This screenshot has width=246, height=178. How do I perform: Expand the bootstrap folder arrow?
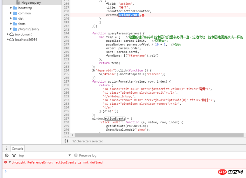click(x=11, y=8)
